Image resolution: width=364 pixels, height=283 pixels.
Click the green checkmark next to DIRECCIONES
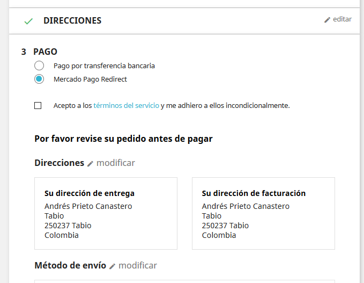click(28, 21)
